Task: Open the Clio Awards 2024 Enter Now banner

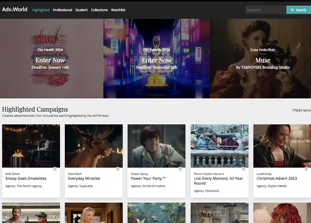Action: (x=156, y=58)
